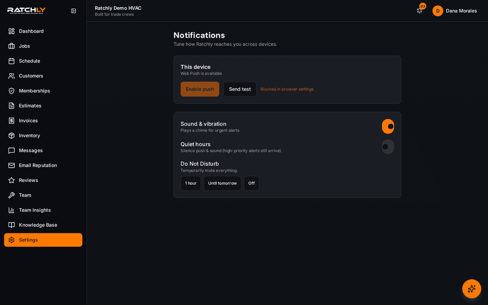Screen dimensions: 488x305
Task: Click the Settings gear icon
Action: pos(12,240)
